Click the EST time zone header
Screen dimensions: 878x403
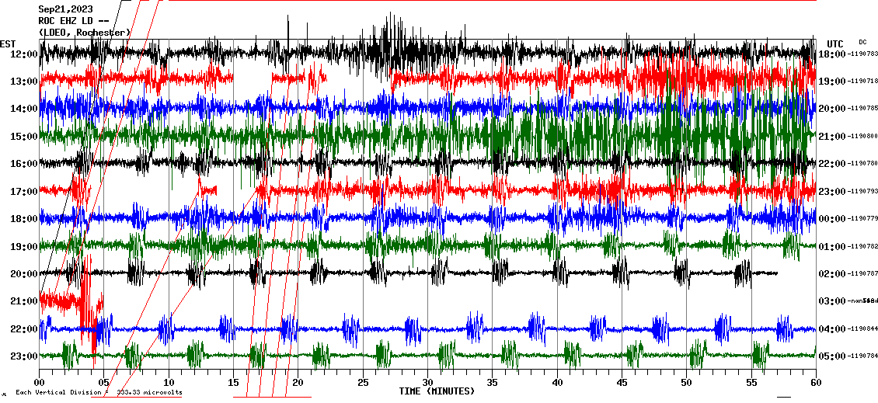(x=8, y=43)
